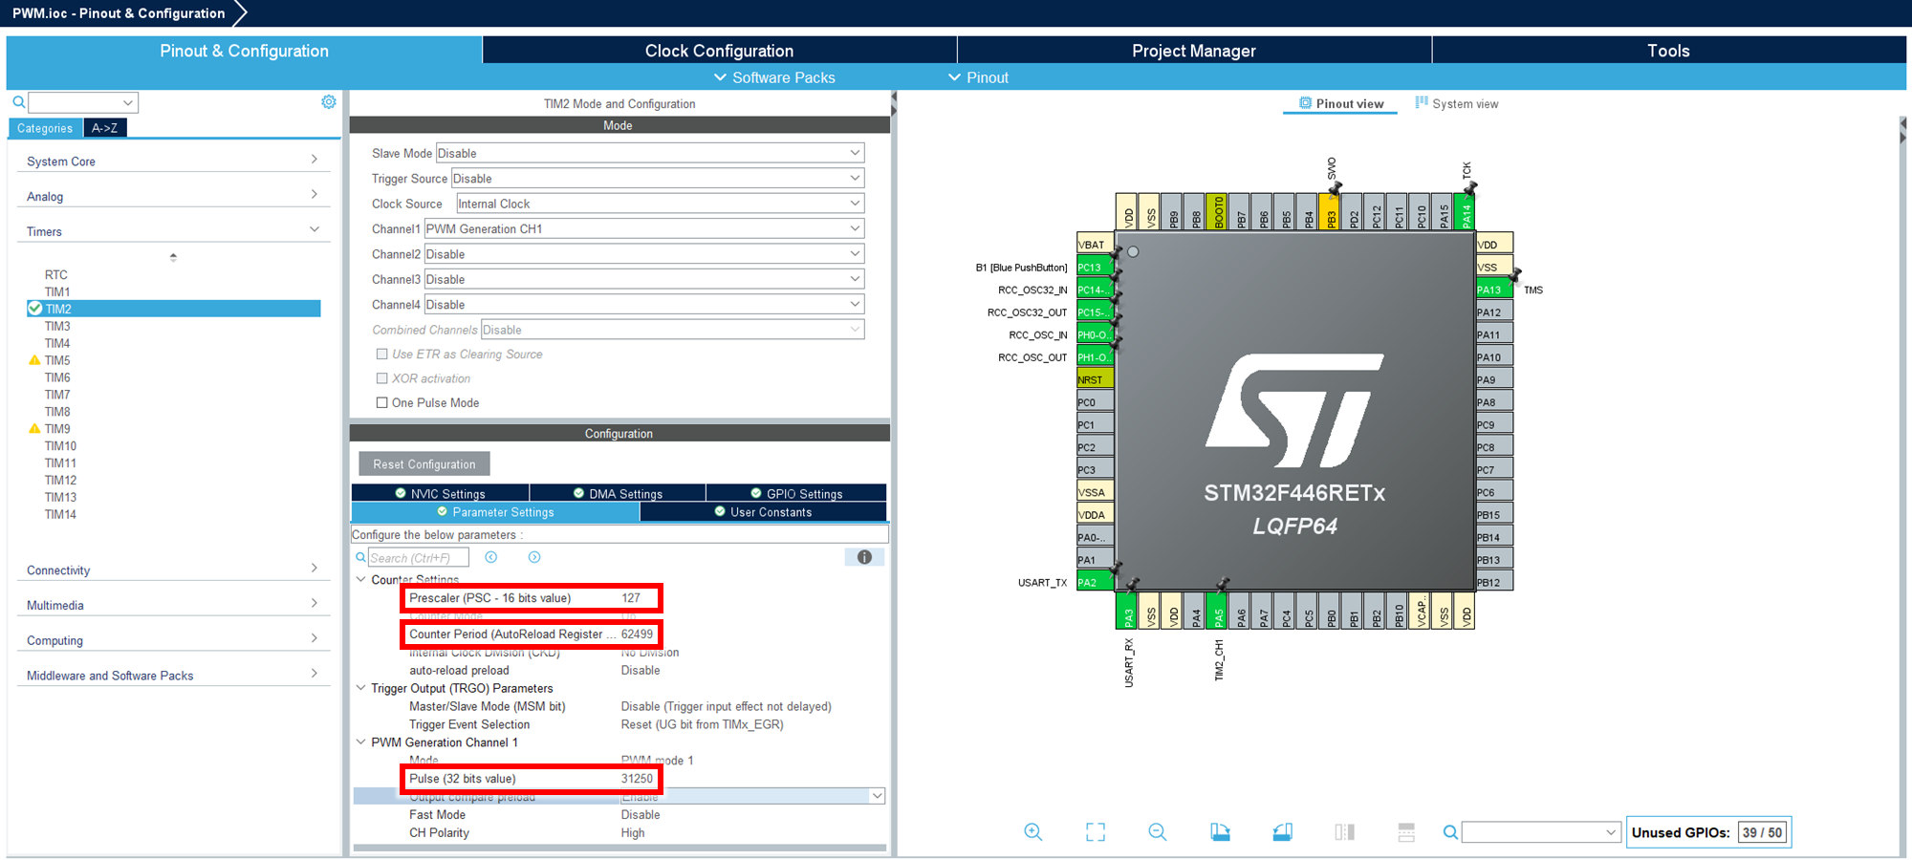Select the NRST pin on the chip
1912x860 pixels.
pos(1095,379)
